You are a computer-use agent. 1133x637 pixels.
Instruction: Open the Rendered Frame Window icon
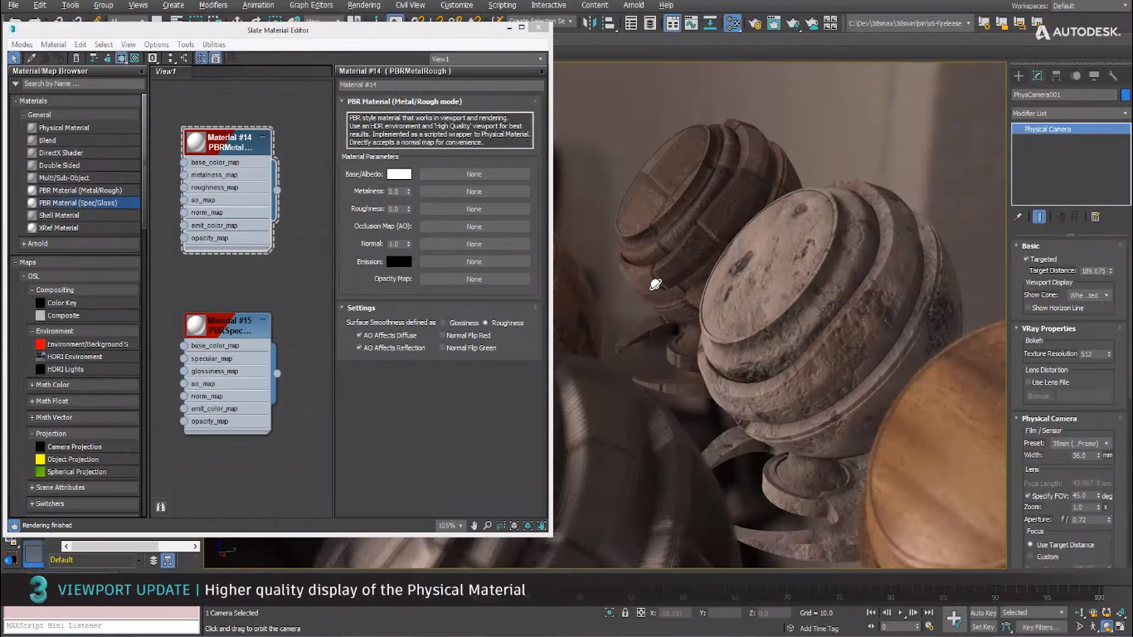point(774,23)
